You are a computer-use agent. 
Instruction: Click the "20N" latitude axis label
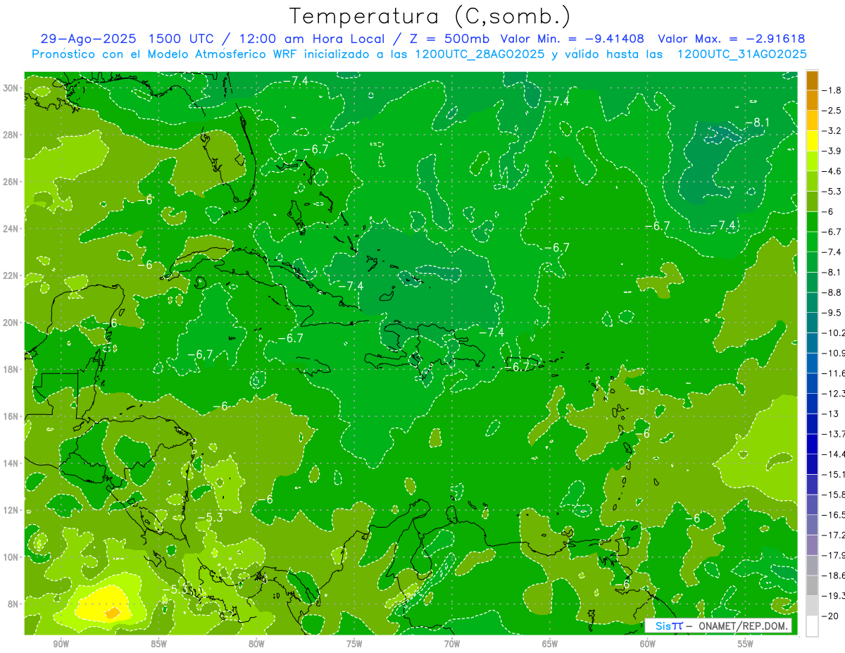(11, 322)
